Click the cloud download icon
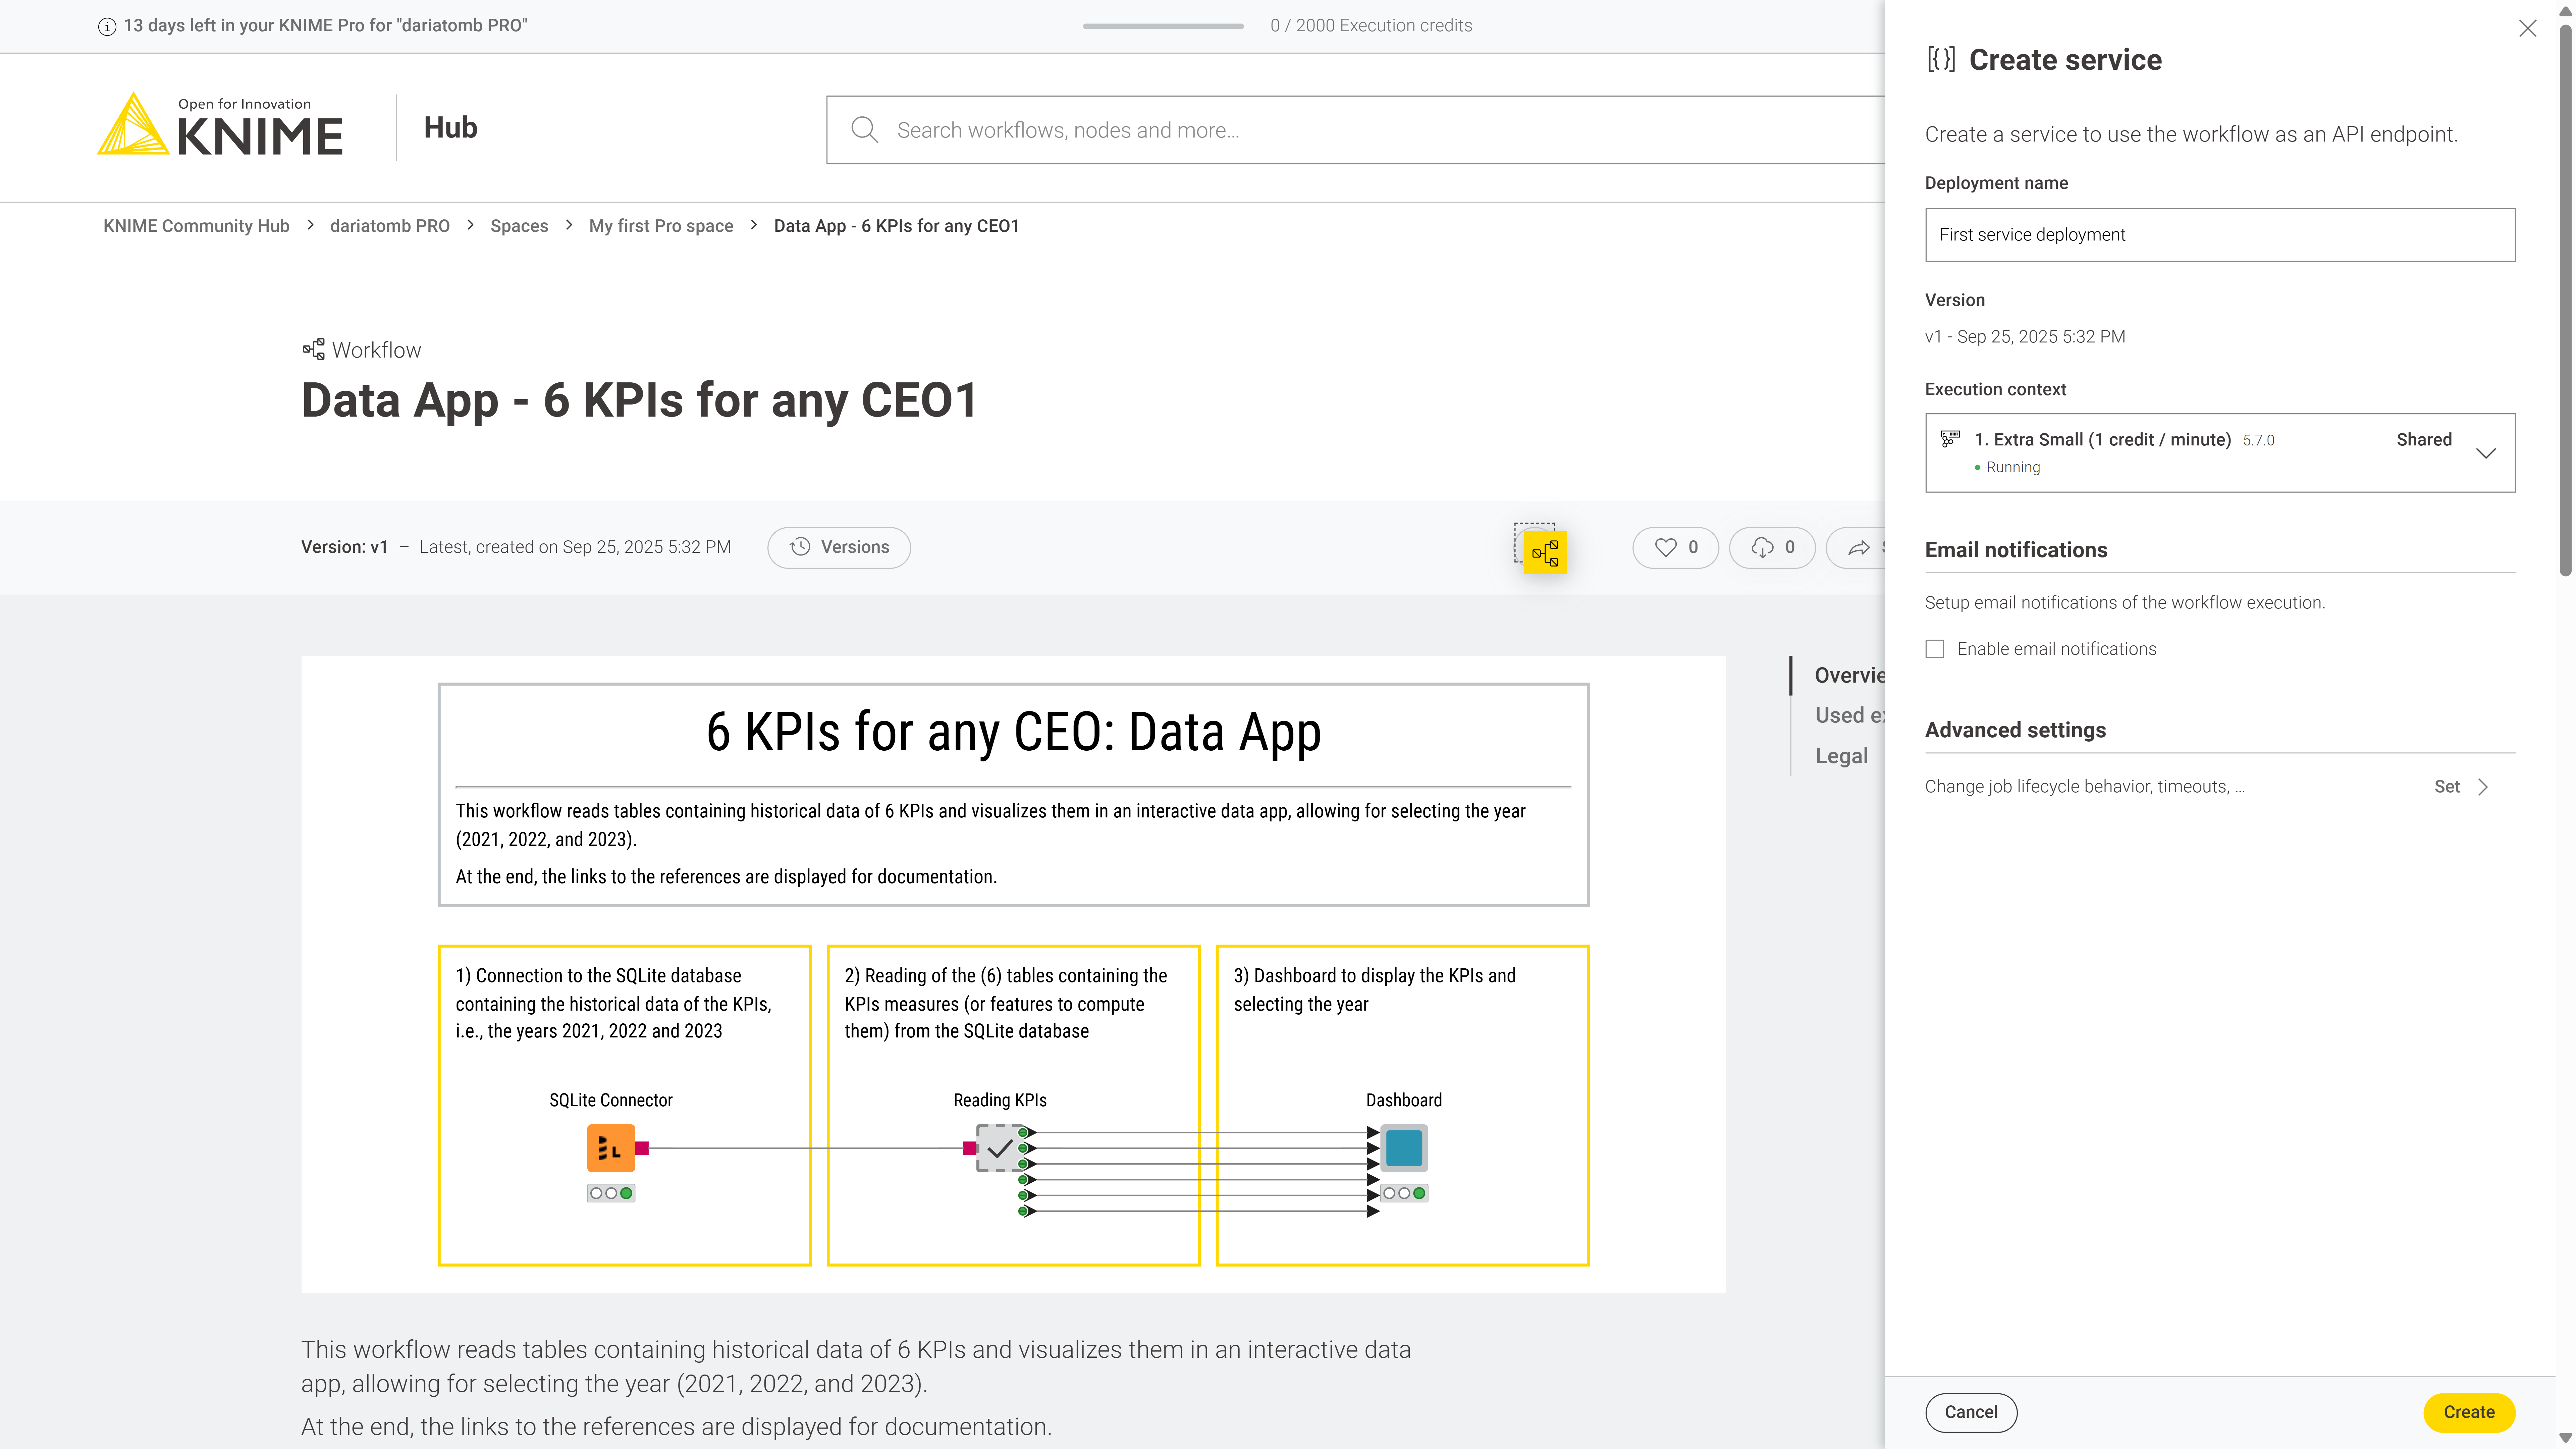The image size is (2576, 1449). 1762,547
